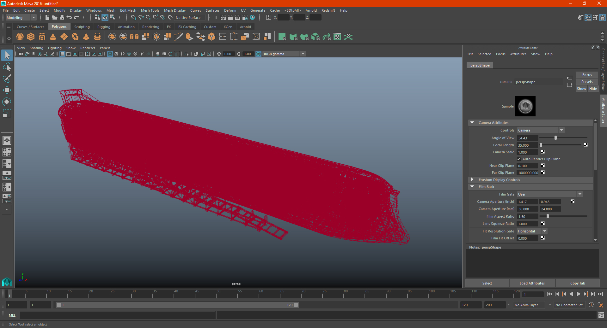Viewport: 607px width, 328px height.
Task: Create a polygon cone from the shelf
Action: pos(53,37)
